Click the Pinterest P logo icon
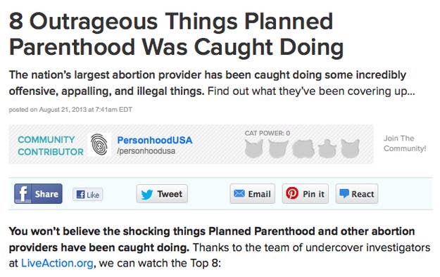The width and height of the screenshot is (440, 277). click(x=292, y=193)
